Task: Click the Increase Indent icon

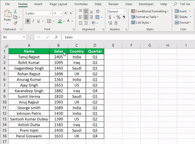Action: 86,23
